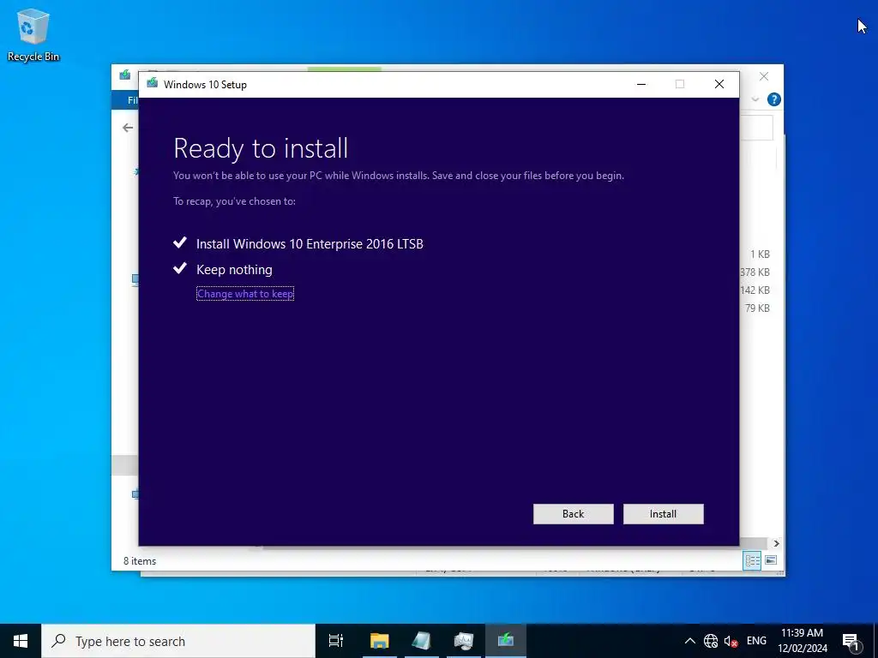The width and height of the screenshot is (878, 658).
Task: Click File Explorer back arrow
Action: (128, 128)
